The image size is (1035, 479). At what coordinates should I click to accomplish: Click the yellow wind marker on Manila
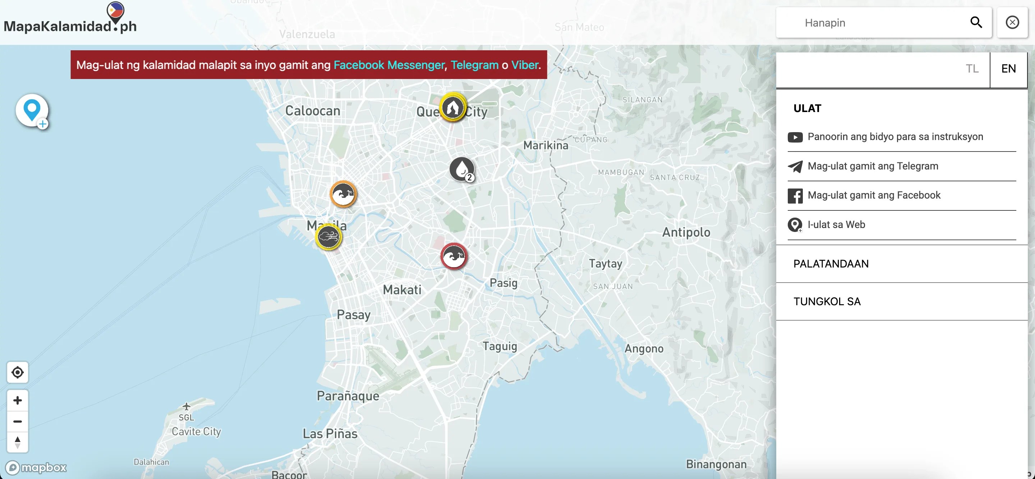(x=328, y=237)
